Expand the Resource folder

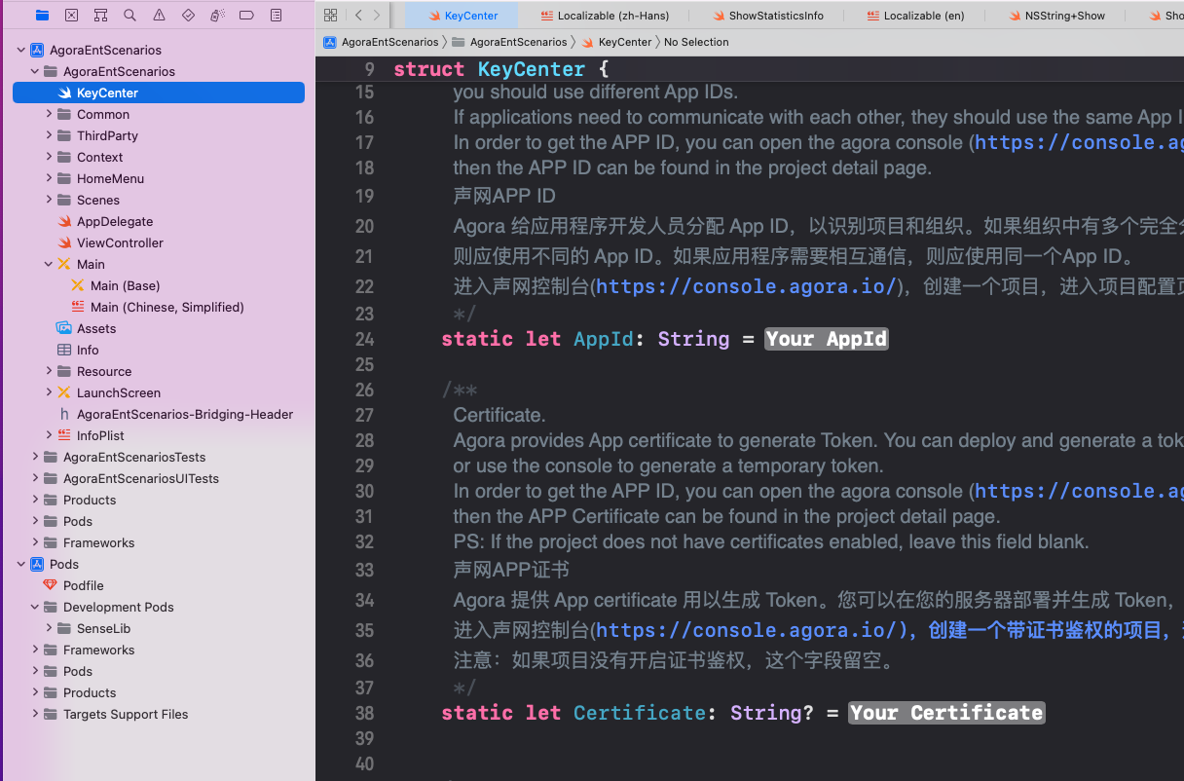coord(49,371)
